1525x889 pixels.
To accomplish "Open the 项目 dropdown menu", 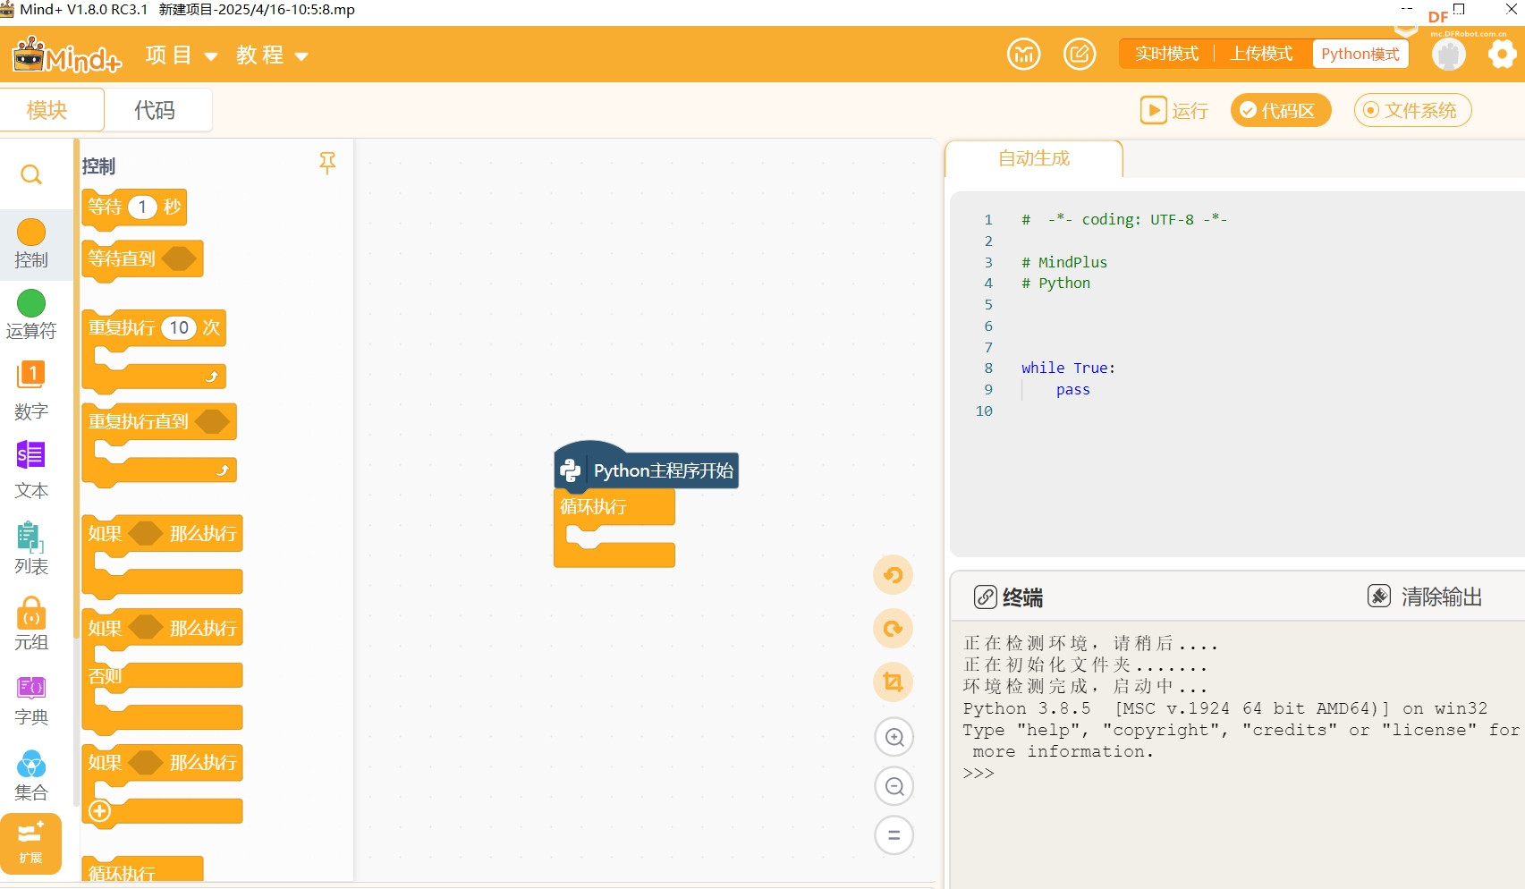I will 182,55.
